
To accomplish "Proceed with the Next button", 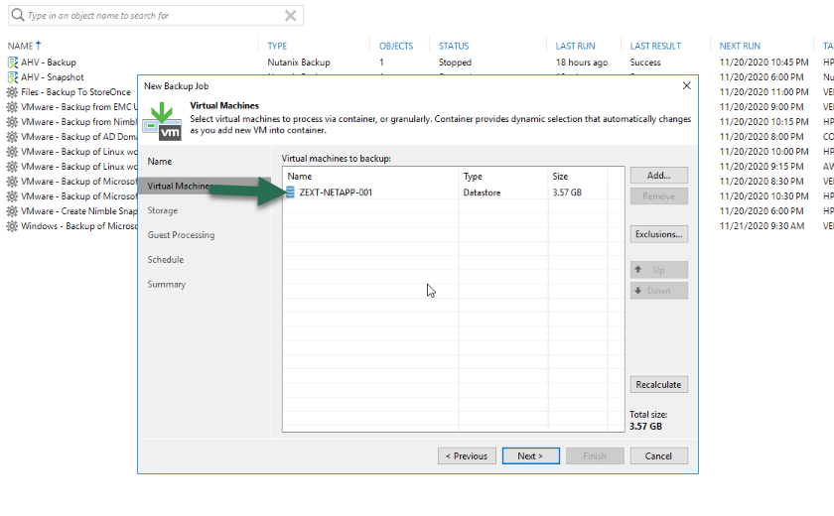I will tap(531, 455).
